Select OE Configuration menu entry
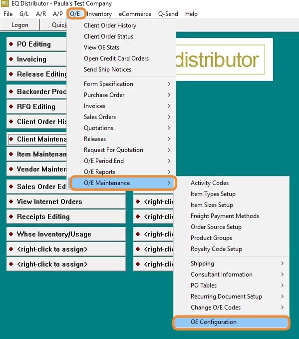The image size is (299, 339). (x=231, y=322)
